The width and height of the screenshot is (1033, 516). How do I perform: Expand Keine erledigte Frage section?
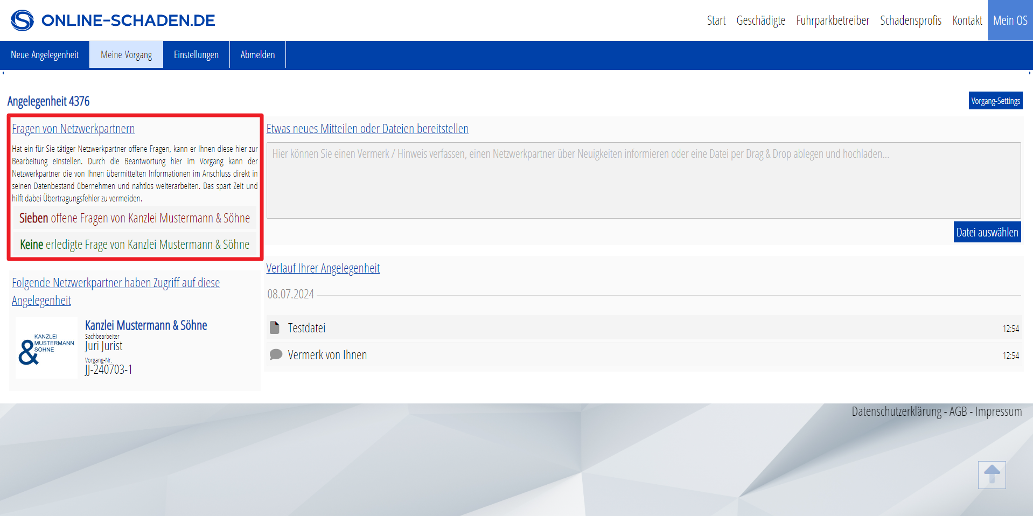tap(135, 245)
